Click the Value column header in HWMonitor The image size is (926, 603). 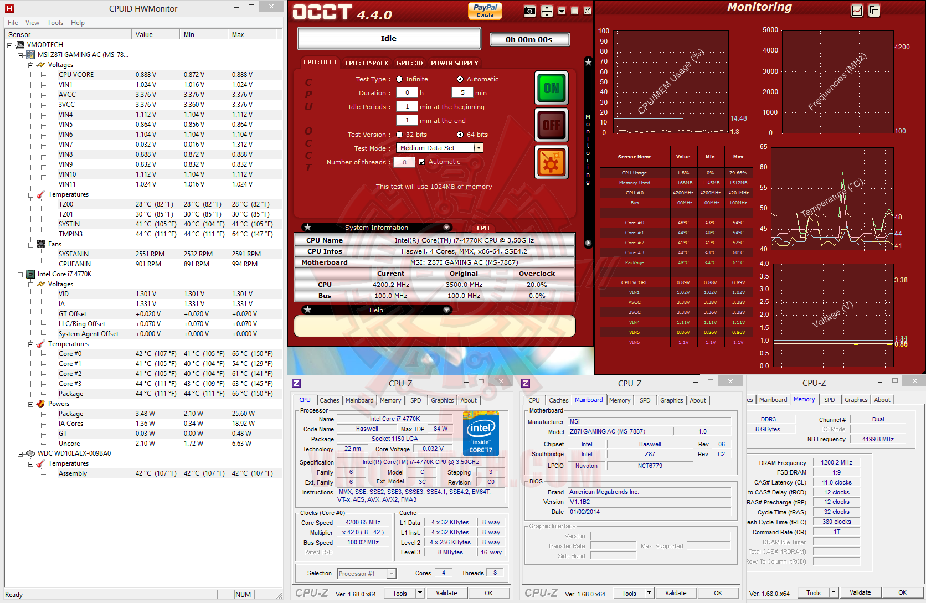pyautogui.click(x=155, y=34)
